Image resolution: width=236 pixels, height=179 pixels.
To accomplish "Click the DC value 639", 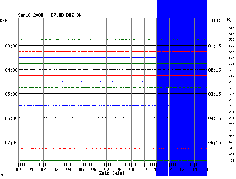I will (232, 130).
